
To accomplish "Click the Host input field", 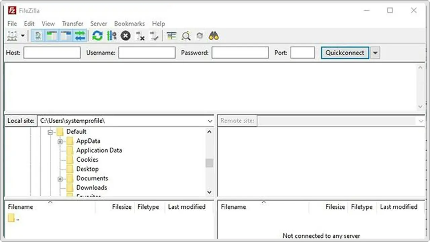I will point(52,53).
